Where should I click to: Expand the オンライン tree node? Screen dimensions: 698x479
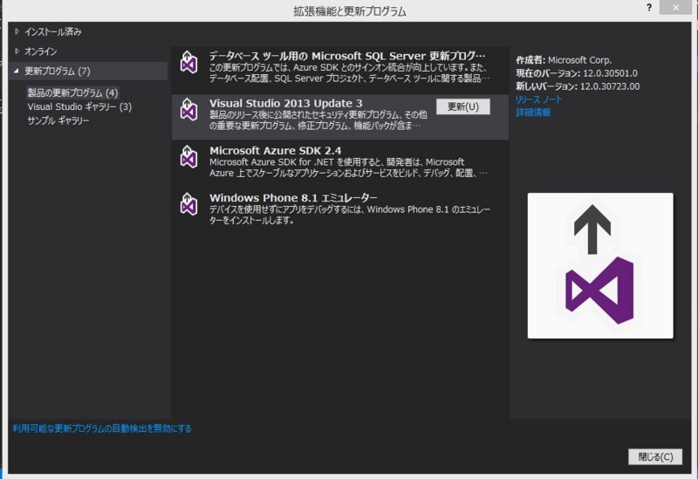pyautogui.click(x=17, y=51)
